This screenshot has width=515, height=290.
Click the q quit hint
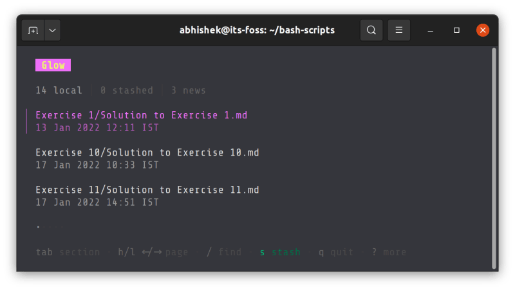pyautogui.click(x=335, y=252)
